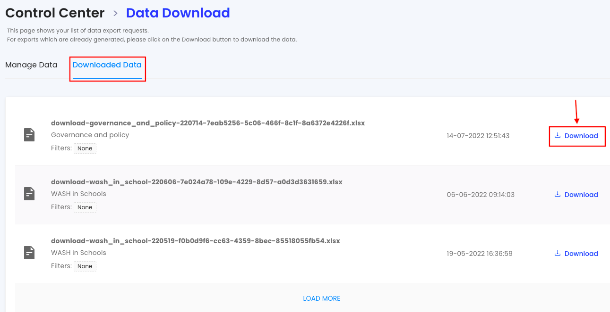The width and height of the screenshot is (610, 312).
Task: Select filename download-governance_and_policy-220714 xlsx
Action: (x=208, y=123)
